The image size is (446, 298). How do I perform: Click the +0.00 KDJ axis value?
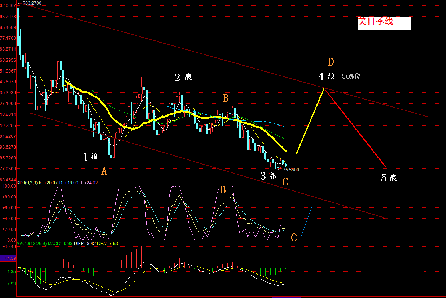point(9,240)
